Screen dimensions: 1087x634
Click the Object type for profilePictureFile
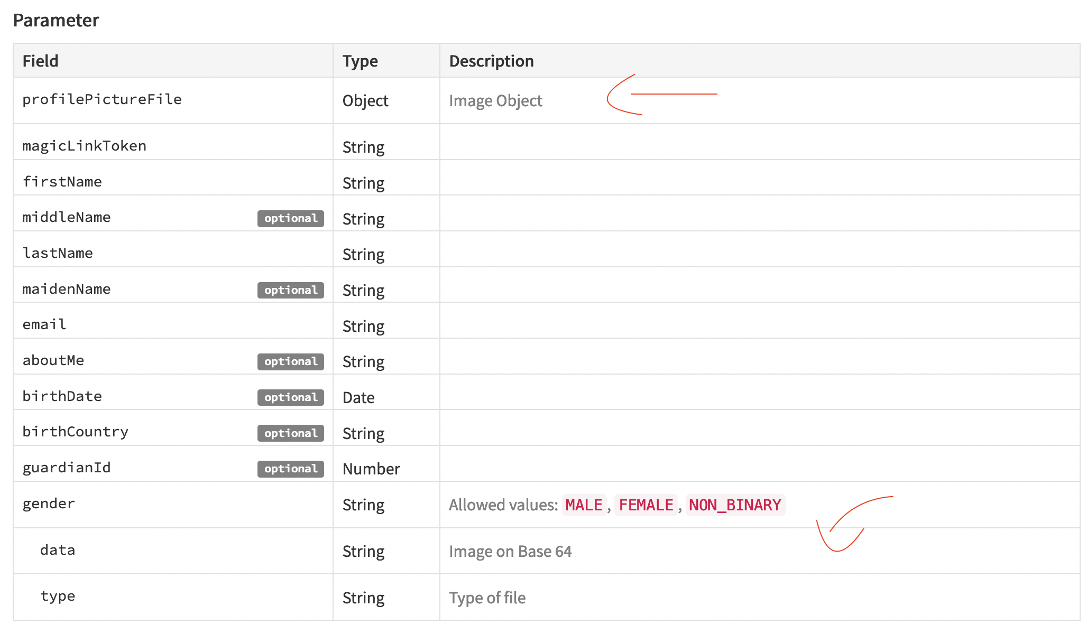(365, 101)
